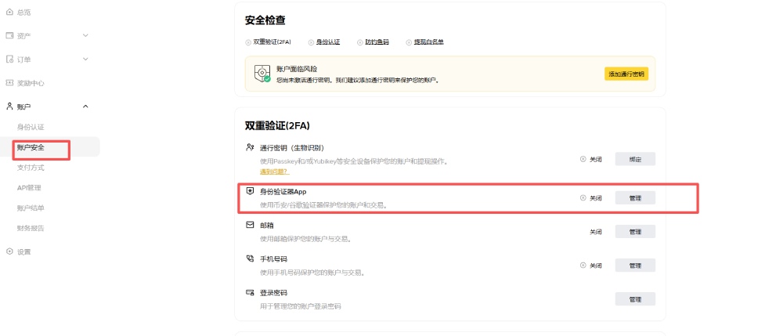
Task: Open the 遇到问题? help link
Action: [274, 172]
